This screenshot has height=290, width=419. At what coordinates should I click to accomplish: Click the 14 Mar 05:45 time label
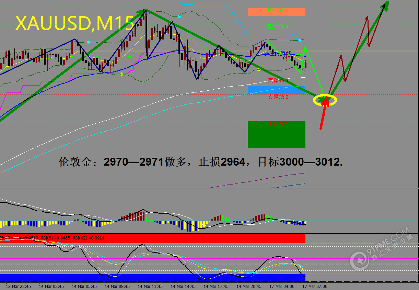click(x=84, y=286)
